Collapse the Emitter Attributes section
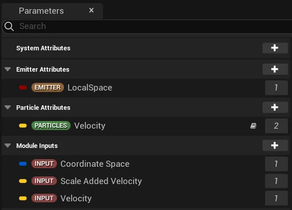Screen dimensions: 292x210 tap(8, 69)
